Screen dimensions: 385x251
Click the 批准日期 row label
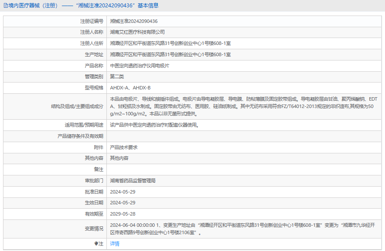click(x=94, y=192)
